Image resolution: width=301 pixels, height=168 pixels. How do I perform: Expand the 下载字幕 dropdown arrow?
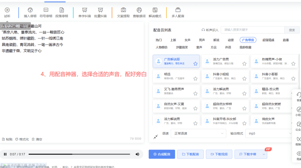click(x=264, y=154)
